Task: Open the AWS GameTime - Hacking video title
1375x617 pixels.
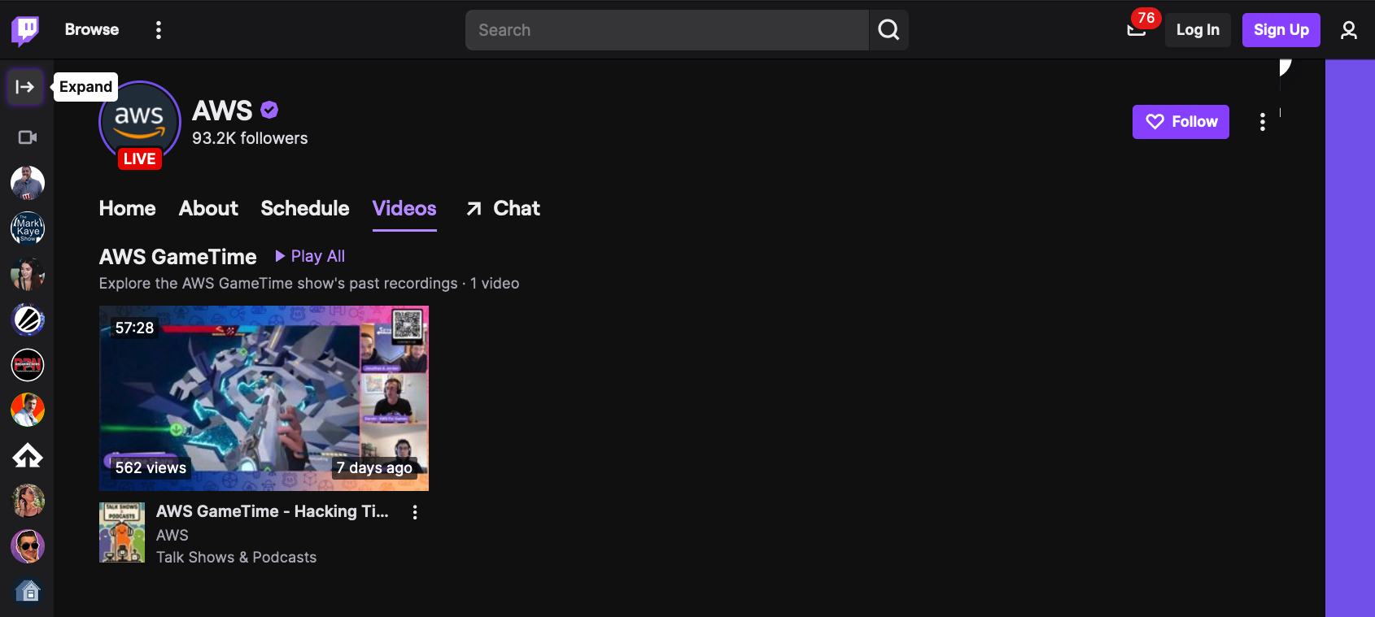Action: 273,511
